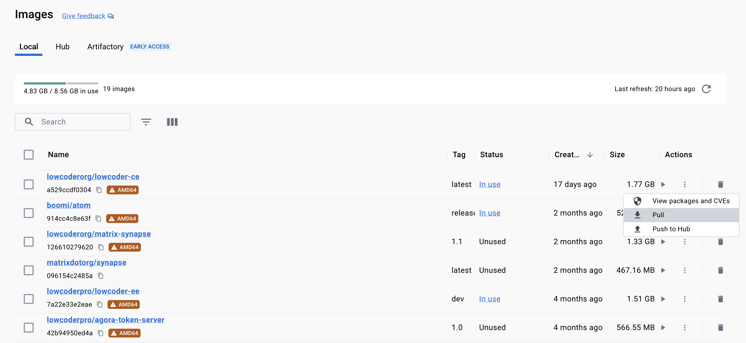Tick the select-all checkbox in header
Image resolution: width=746 pixels, height=343 pixels.
click(29, 155)
